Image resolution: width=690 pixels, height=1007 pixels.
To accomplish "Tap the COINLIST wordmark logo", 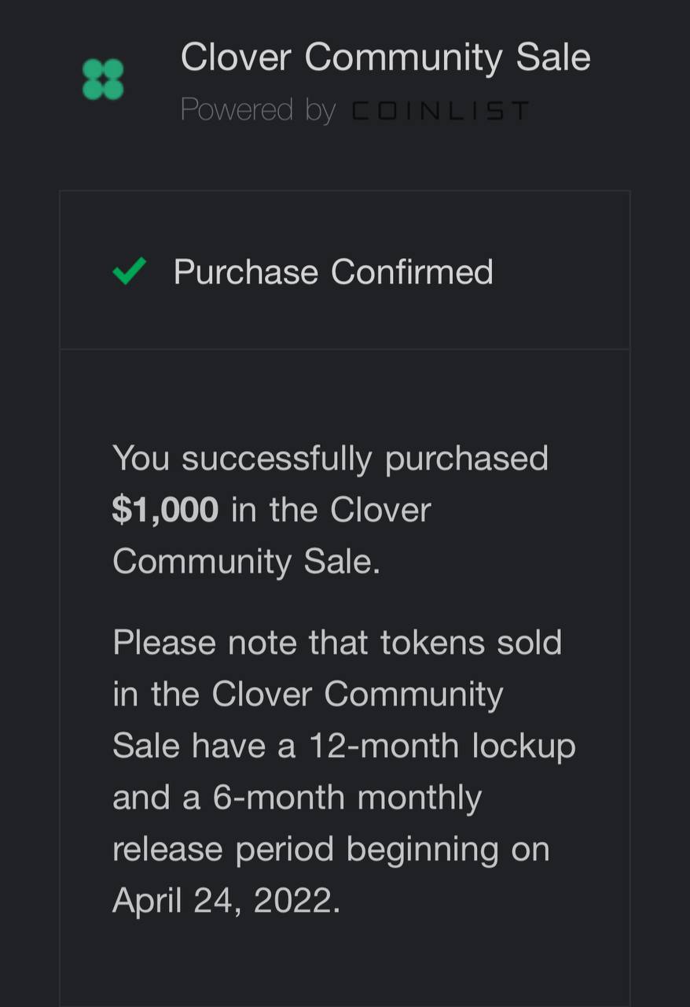I will pyautogui.click(x=440, y=111).
